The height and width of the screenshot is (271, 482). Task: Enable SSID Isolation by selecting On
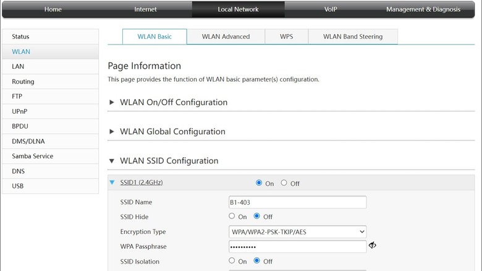(x=232, y=261)
